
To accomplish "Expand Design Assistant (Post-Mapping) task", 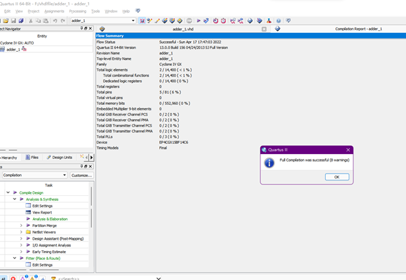I will [x=21, y=239].
